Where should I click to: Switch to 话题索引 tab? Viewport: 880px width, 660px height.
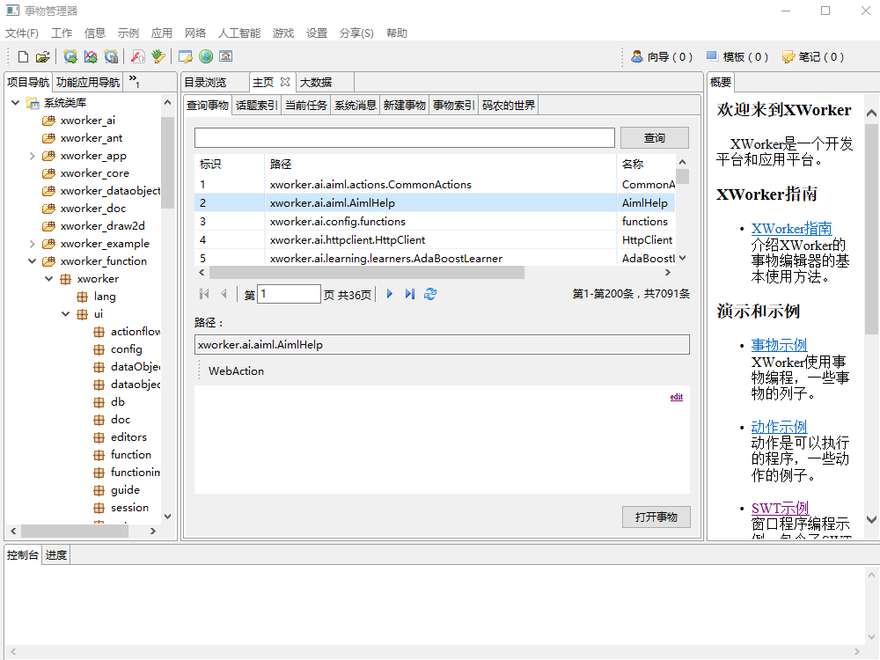256,105
